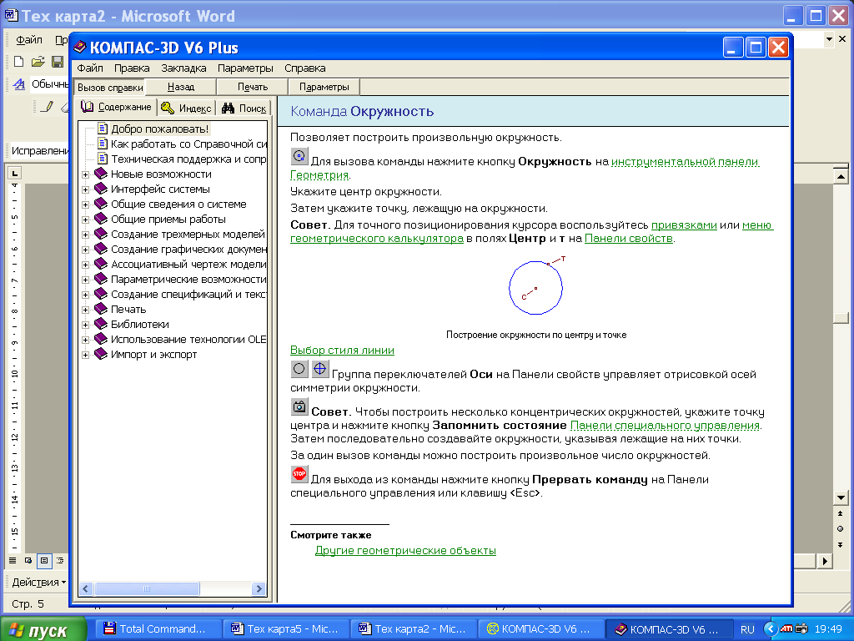The width and height of the screenshot is (854, 641).
Task: Click the Вызов справки toolbar button
Action: click(110, 87)
